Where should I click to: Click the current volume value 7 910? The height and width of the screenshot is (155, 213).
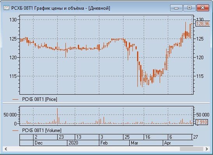point(202,122)
